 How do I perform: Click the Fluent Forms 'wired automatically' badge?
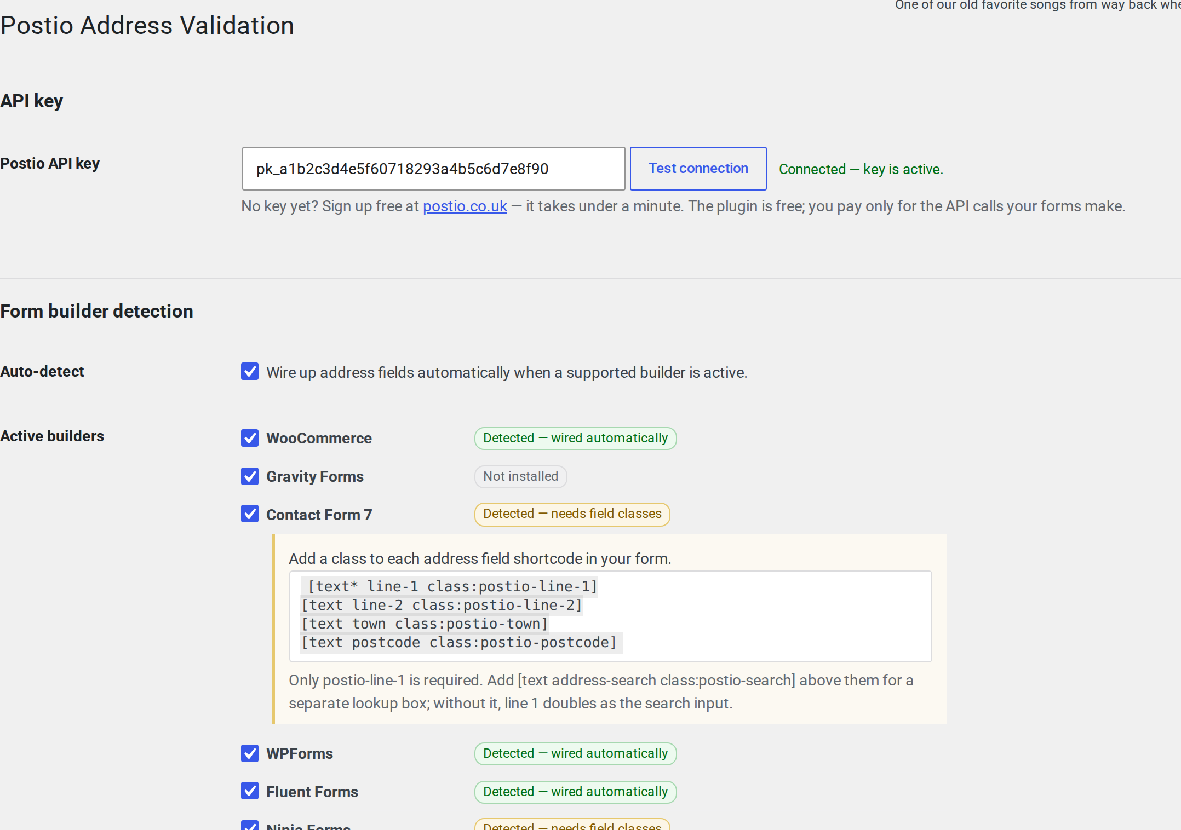(575, 792)
